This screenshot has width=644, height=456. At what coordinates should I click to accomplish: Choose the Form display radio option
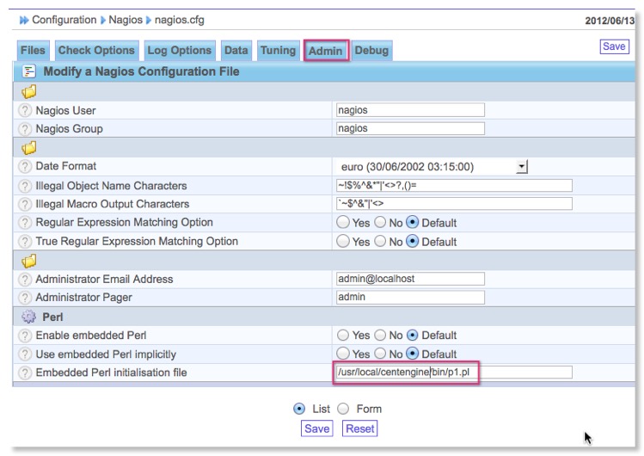[342, 409]
